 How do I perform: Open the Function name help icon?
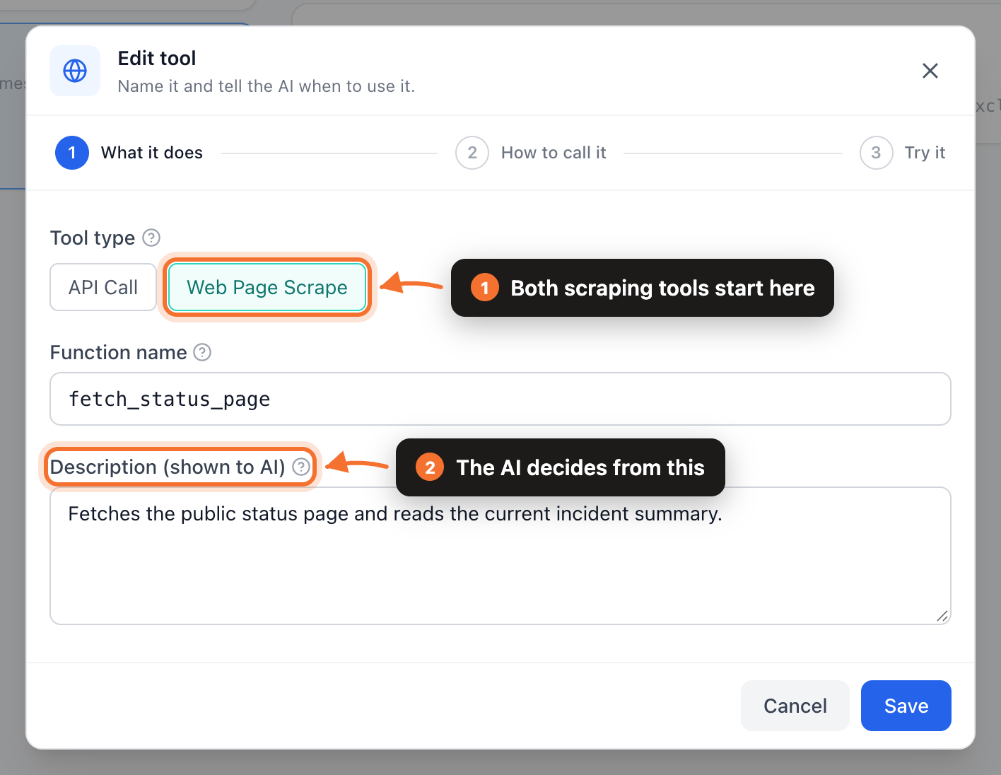pyautogui.click(x=202, y=352)
